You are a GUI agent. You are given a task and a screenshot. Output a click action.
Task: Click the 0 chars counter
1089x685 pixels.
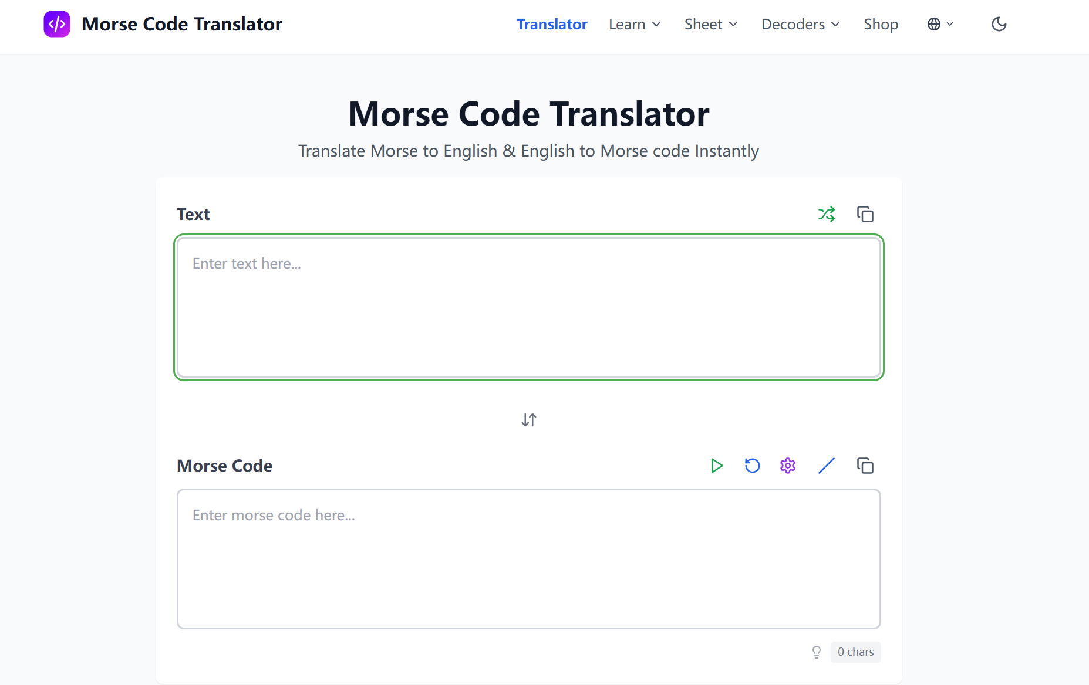855,652
